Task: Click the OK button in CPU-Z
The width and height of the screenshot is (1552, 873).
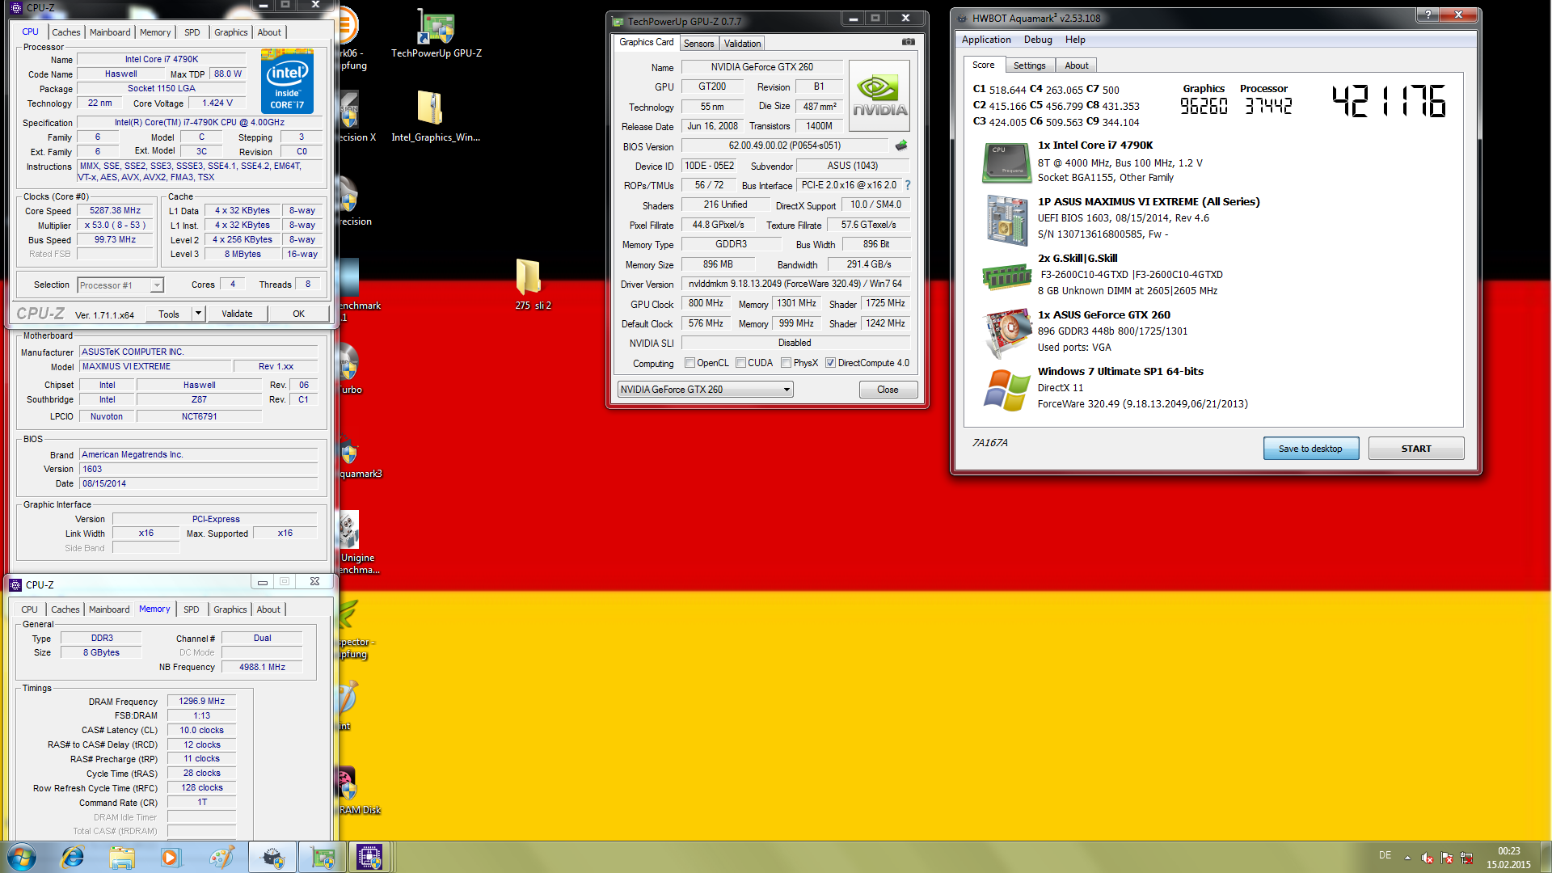Action: (299, 314)
